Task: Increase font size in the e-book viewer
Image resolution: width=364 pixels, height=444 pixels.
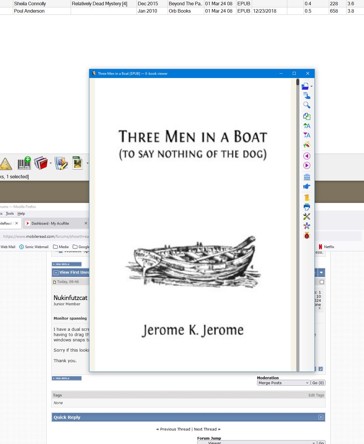Action: tap(307, 126)
